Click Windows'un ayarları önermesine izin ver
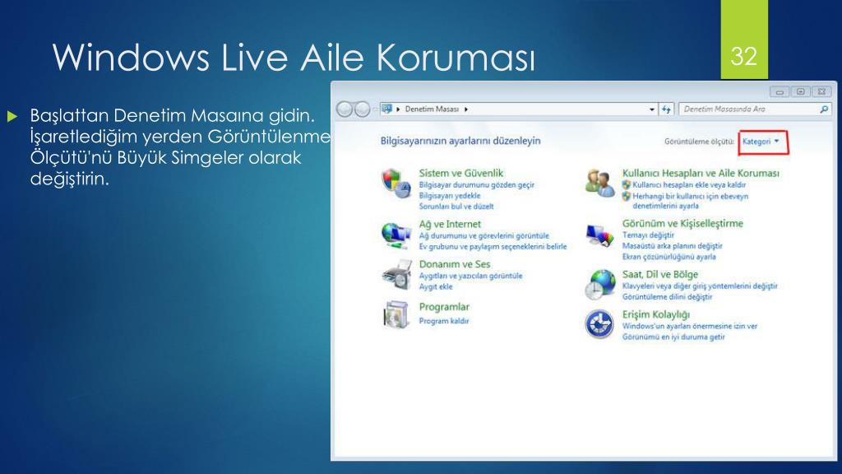This screenshot has width=842, height=474. click(x=690, y=326)
